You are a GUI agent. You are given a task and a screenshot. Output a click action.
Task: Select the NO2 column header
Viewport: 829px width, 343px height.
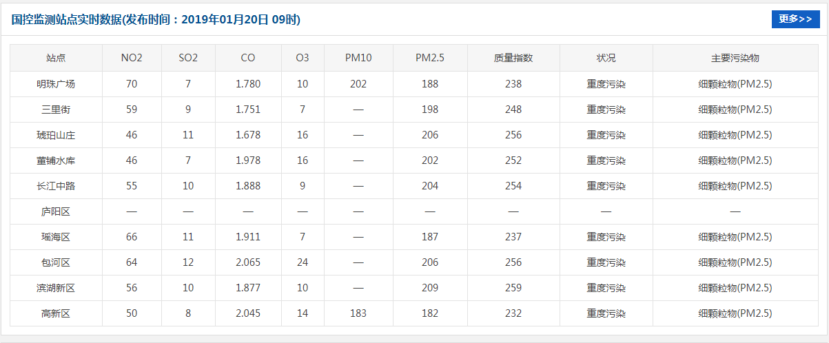[132, 59]
